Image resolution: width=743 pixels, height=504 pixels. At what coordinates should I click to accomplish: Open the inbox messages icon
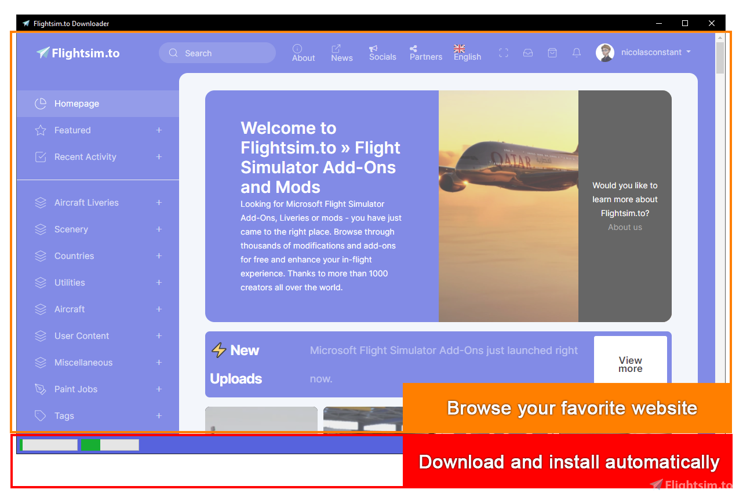click(528, 53)
